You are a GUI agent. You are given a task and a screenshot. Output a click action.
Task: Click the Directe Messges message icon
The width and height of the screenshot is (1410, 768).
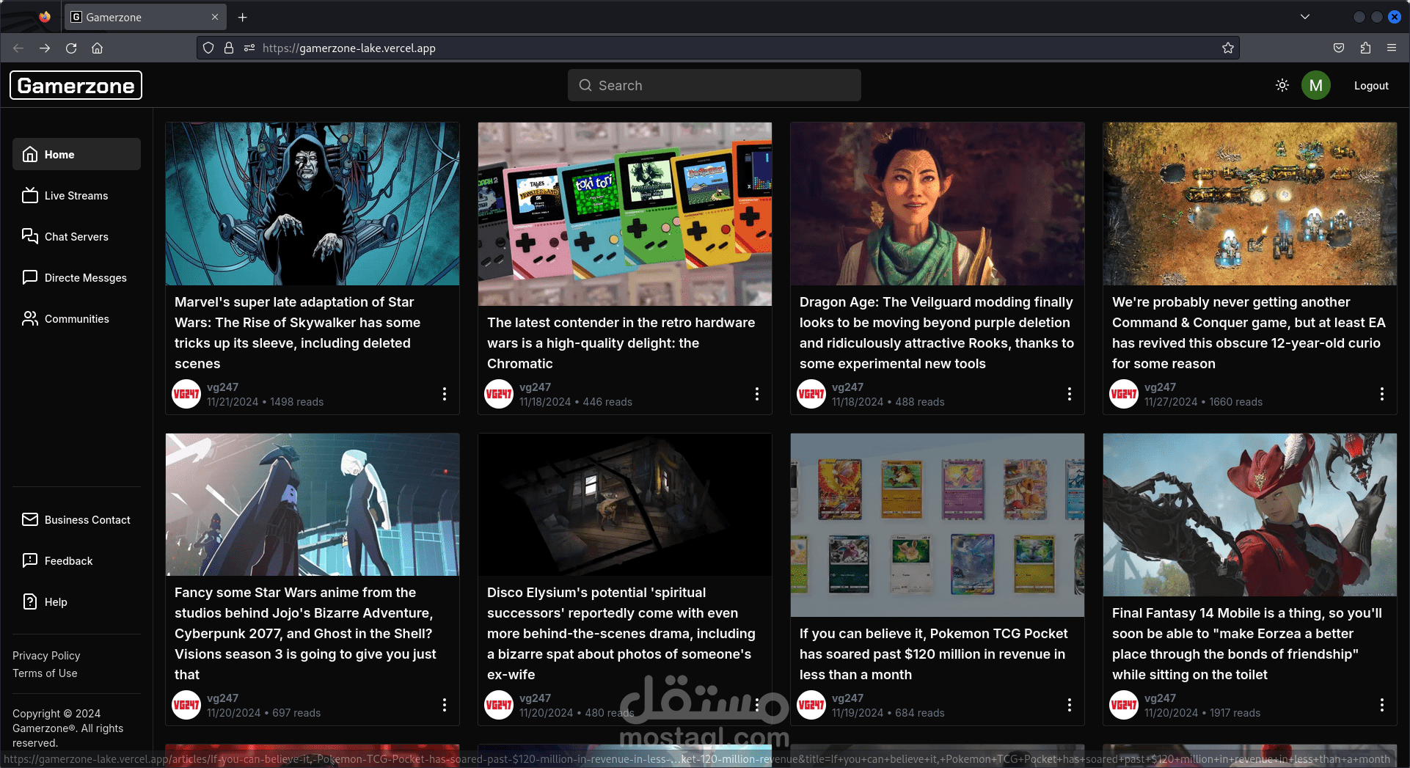[30, 277]
